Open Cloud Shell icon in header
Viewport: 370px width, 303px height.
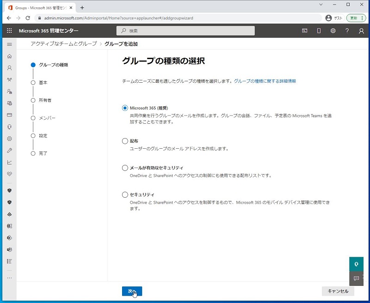305,30
